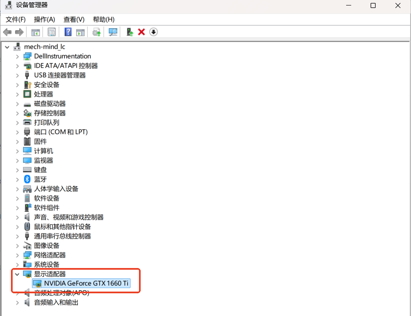
Task: Click the forward navigation arrow
Action: click(x=19, y=32)
